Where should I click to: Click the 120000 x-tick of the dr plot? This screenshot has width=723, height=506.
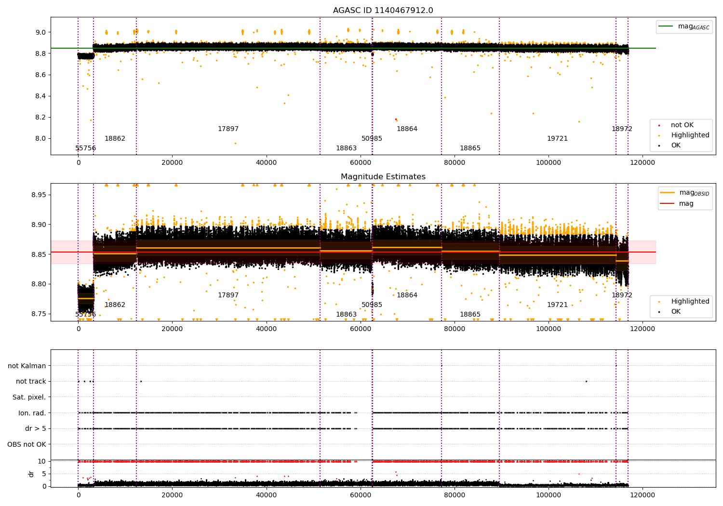point(643,495)
